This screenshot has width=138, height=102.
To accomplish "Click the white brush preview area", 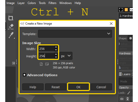I will click(x=126, y=27).
